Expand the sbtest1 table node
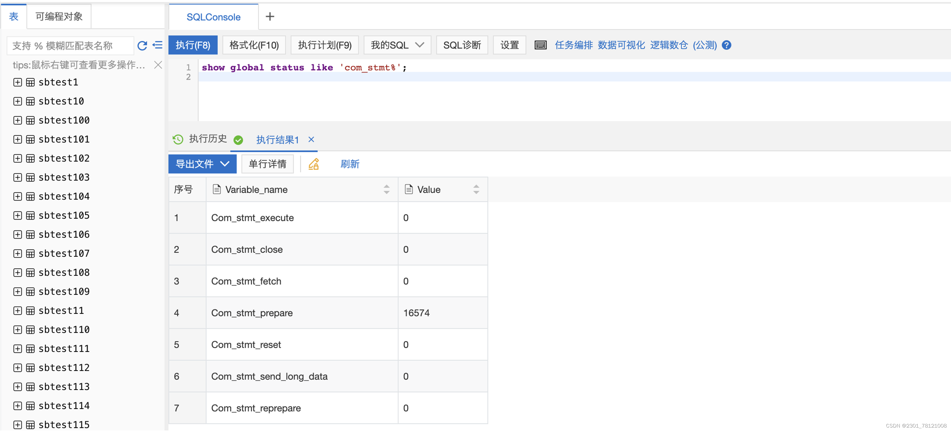951x431 pixels. pos(17,82)
